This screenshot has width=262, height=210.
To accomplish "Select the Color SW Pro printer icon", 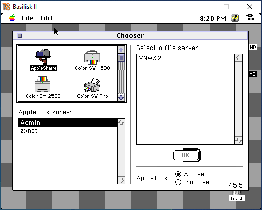I will click(92, 88).
